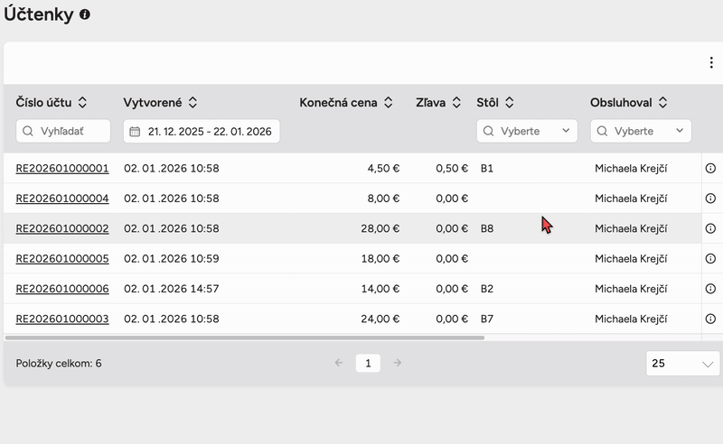Show info for receipt RE202601000006 row
This screenshot has height=444, width=723.
709,289
